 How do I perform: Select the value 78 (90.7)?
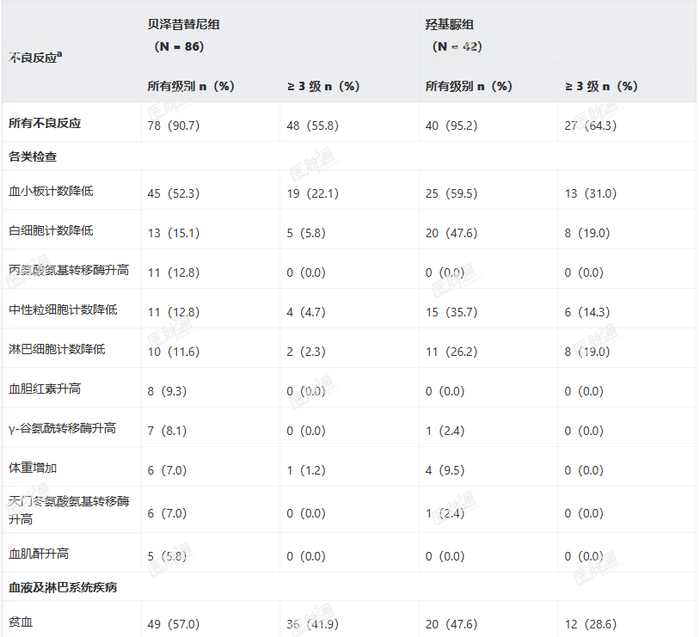pos(174,126)
